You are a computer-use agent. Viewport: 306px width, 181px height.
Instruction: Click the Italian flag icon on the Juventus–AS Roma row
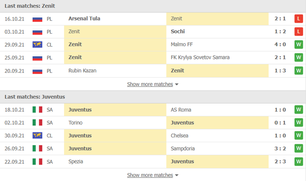[x=37, y=110]
